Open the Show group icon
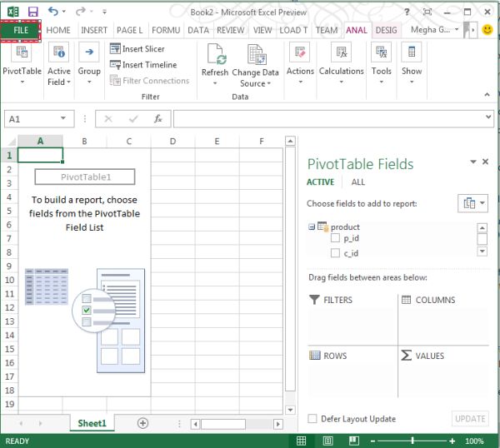This screenshot has width=500, height=448. click(x=412, y=52)
